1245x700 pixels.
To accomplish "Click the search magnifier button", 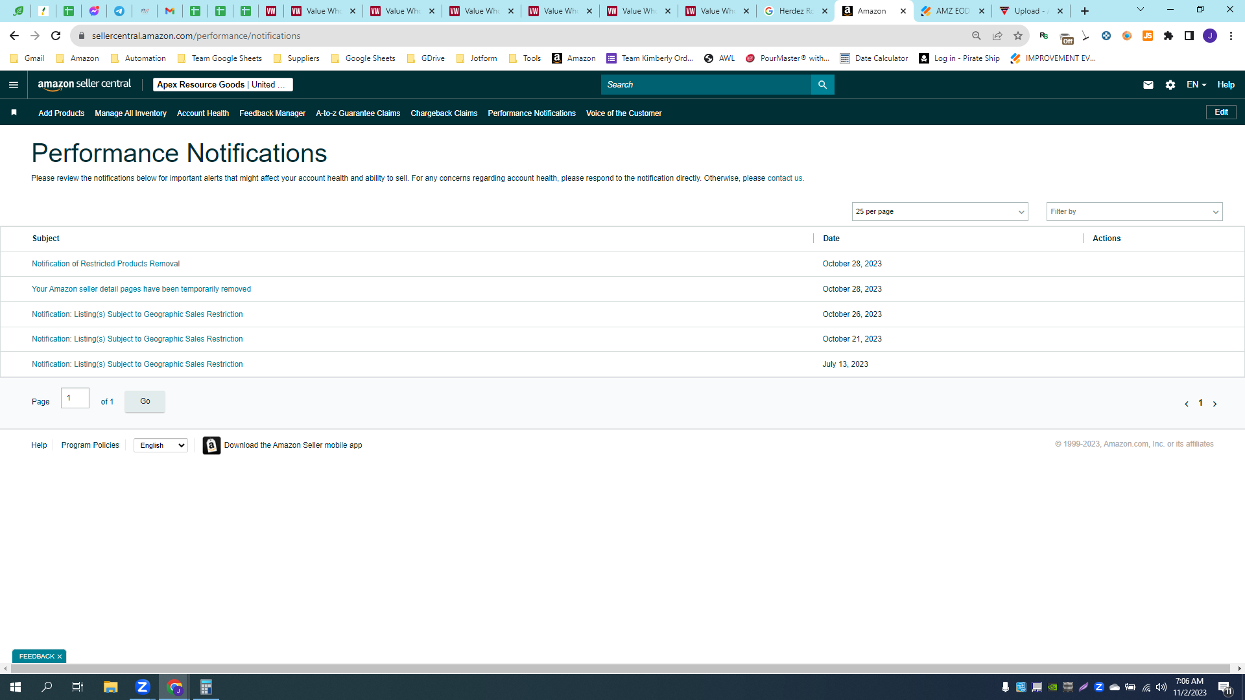I will 822,85.
